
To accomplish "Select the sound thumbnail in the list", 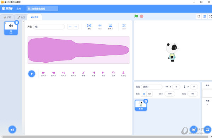I will point(11,28).
